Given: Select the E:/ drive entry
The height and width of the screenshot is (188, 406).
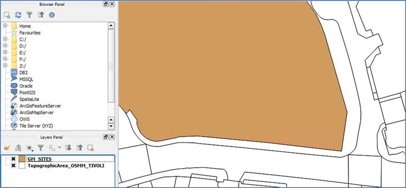Looking at the screenshot, I should click(23, 53).
